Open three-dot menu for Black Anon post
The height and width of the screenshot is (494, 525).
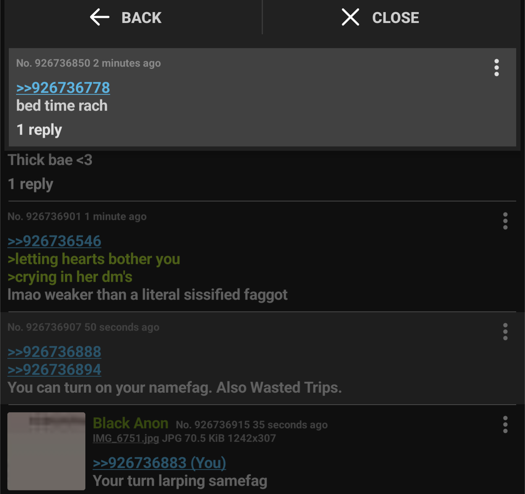pos(505,424)
